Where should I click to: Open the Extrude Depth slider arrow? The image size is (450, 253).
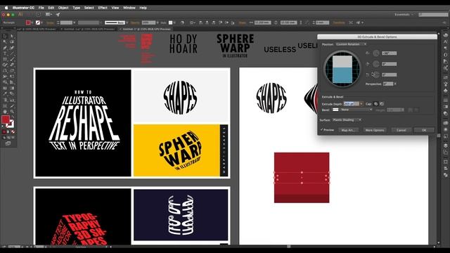tap(361, 104)
